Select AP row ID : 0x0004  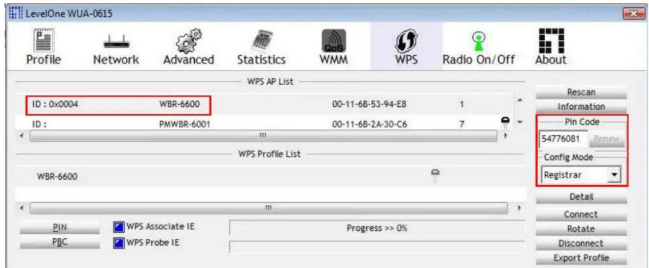point(264,104)
